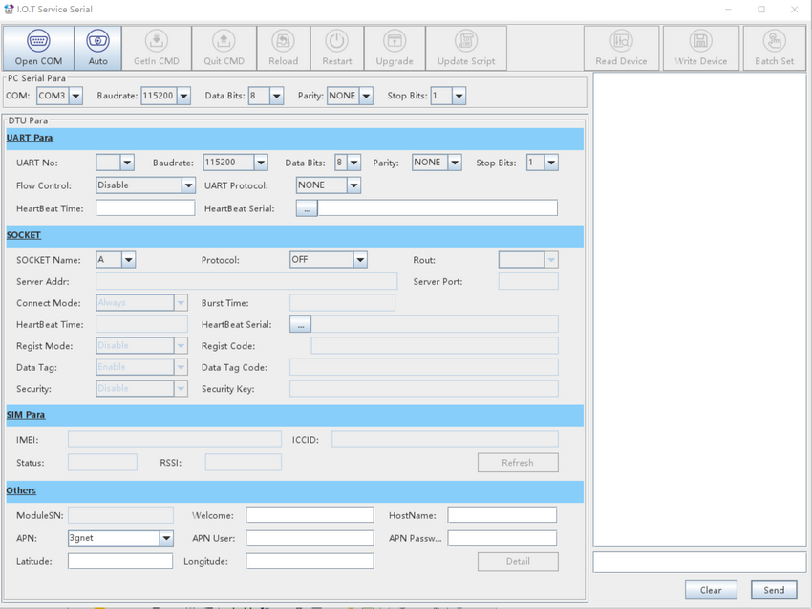812x609 pixels.
Task: Open the Flow Control dropdown
Action: pos(187,185)
